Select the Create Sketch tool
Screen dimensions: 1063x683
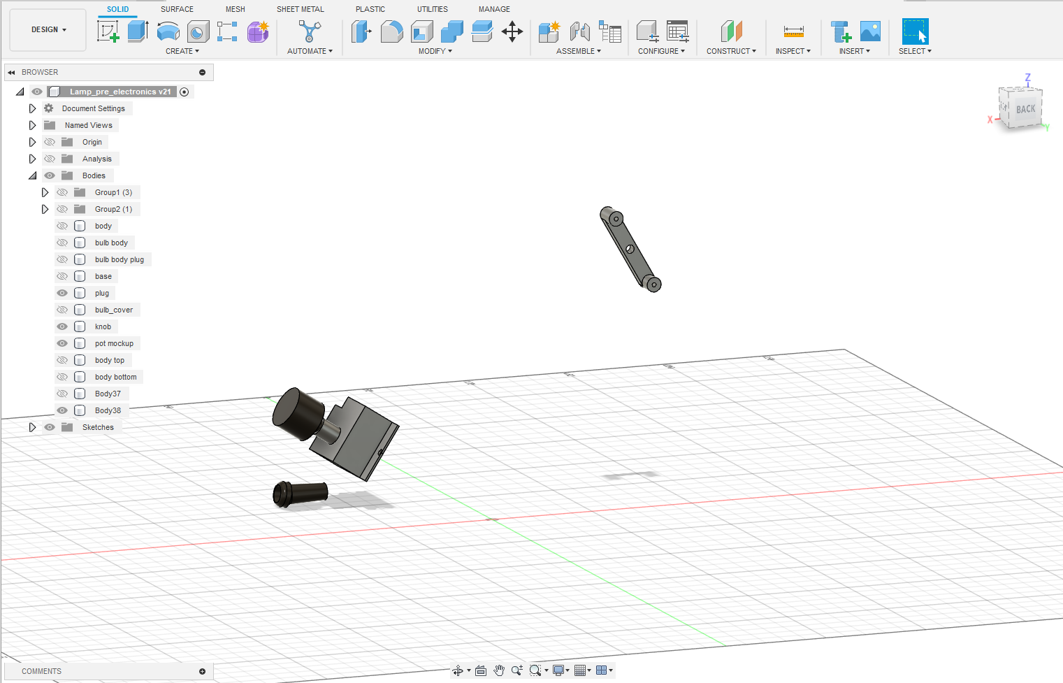point(108,31)
